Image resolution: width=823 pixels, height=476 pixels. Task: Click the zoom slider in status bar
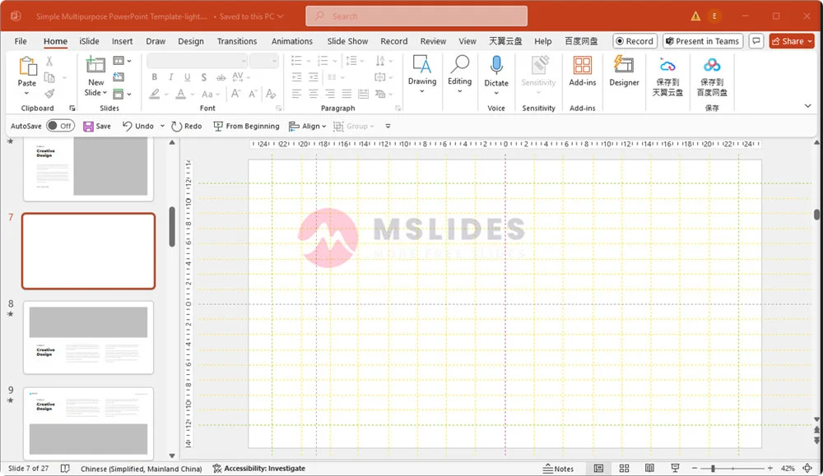click(732, 468)
